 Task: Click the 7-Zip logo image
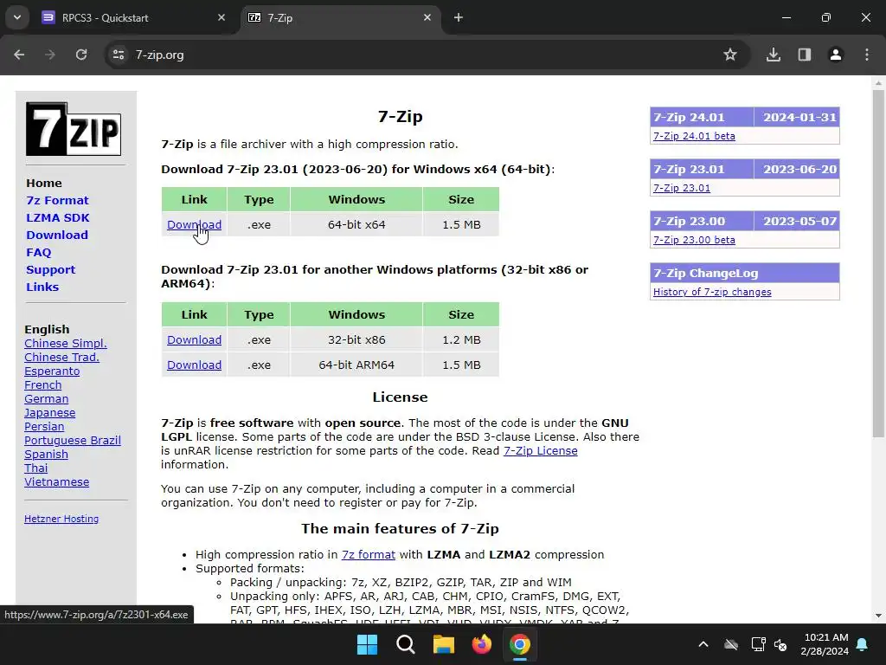point(74,129)
